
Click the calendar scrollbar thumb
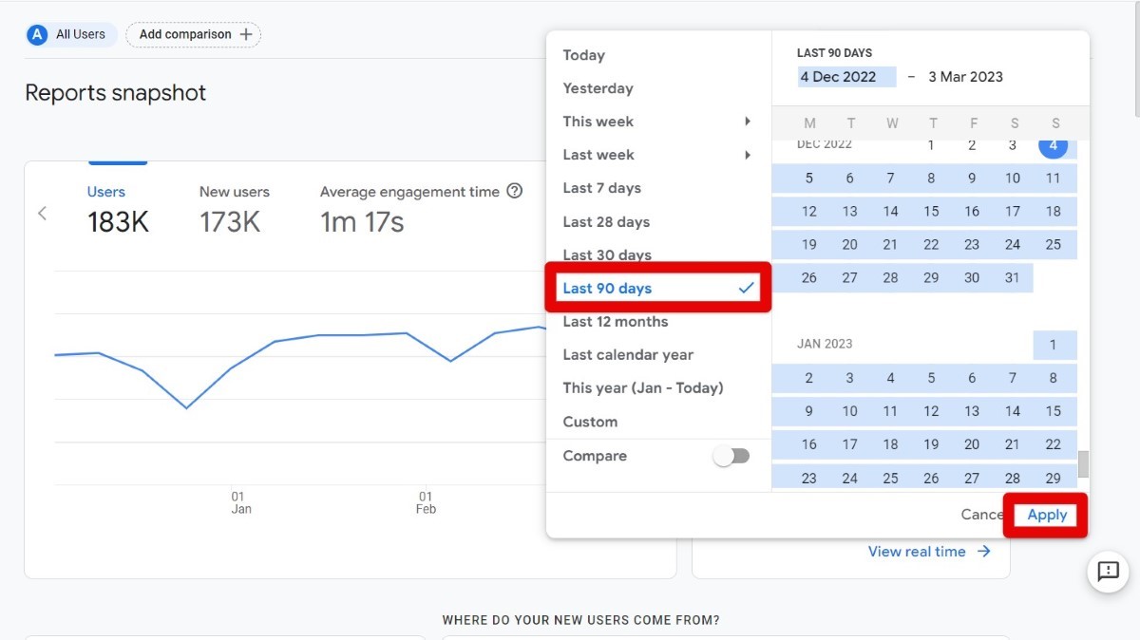[1083, 463]
